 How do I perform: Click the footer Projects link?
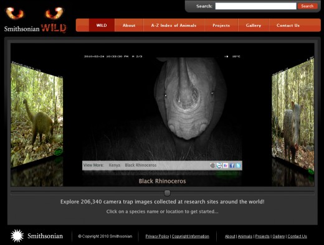(262, 236)
